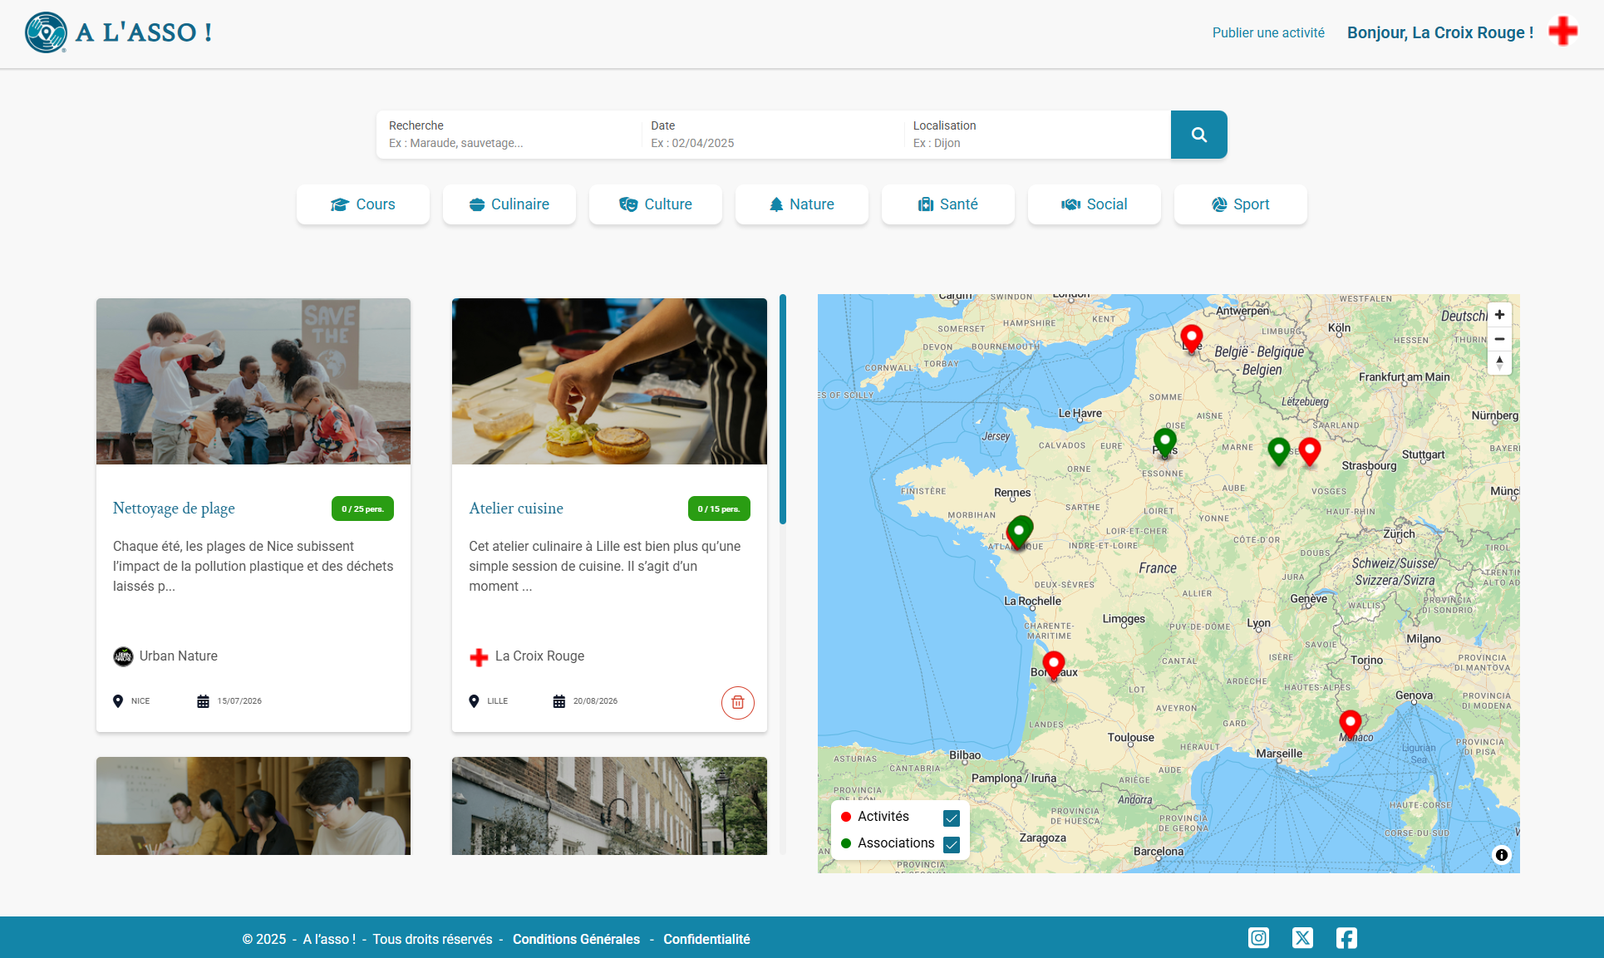The width and height of the screenshot is (1604, 958).
Task: Filter by the Santé category
Action: pyautogui.click(x=947, y=204)
